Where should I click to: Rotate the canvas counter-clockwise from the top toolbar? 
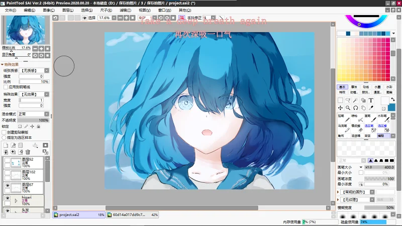click(x=161, y=18)
